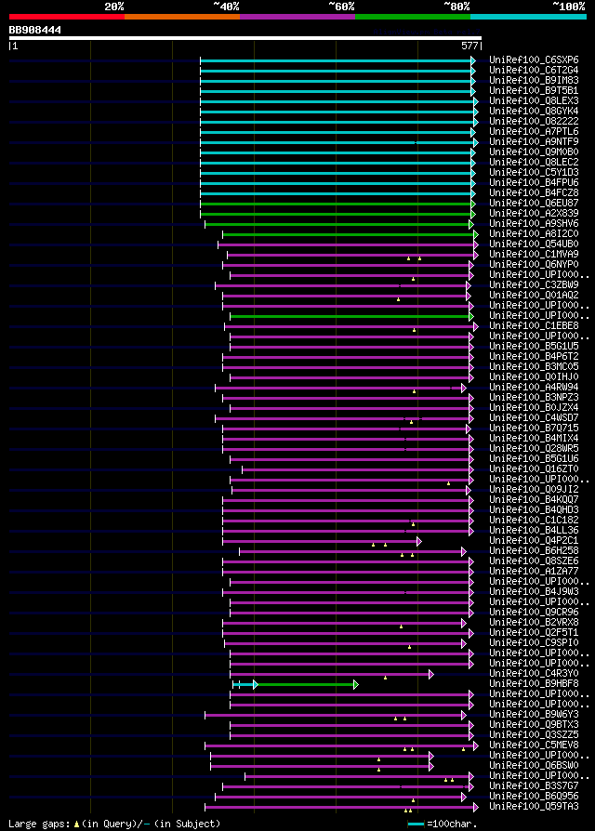Click the query end position 577
Viewport: 595px width, 831px height.
pyautogui.click(x=470, y=46)
